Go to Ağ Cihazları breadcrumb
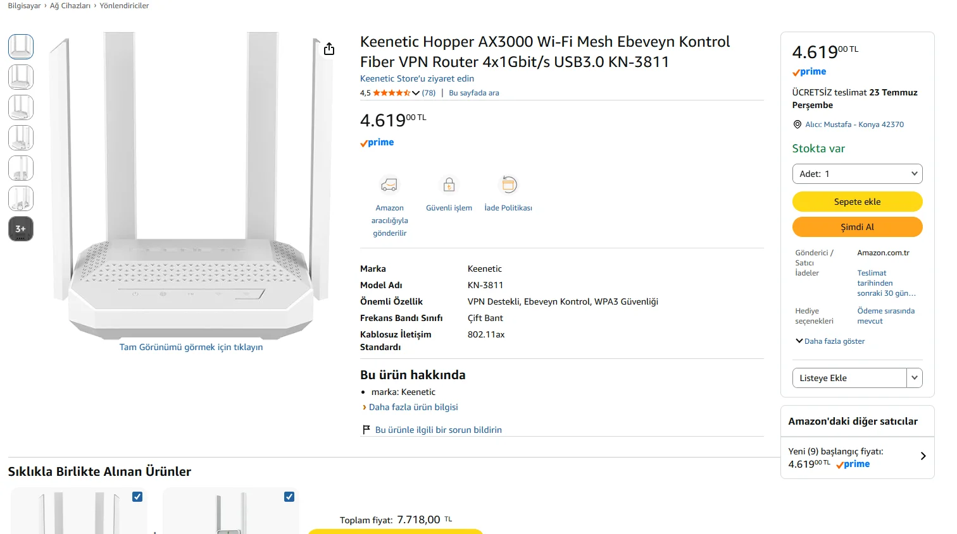This screenshot has width=957, height=534. coord(70,6)
